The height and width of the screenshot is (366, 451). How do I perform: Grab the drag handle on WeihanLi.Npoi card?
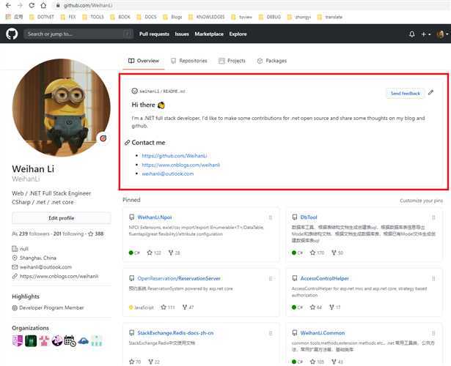tap(271, 217)
